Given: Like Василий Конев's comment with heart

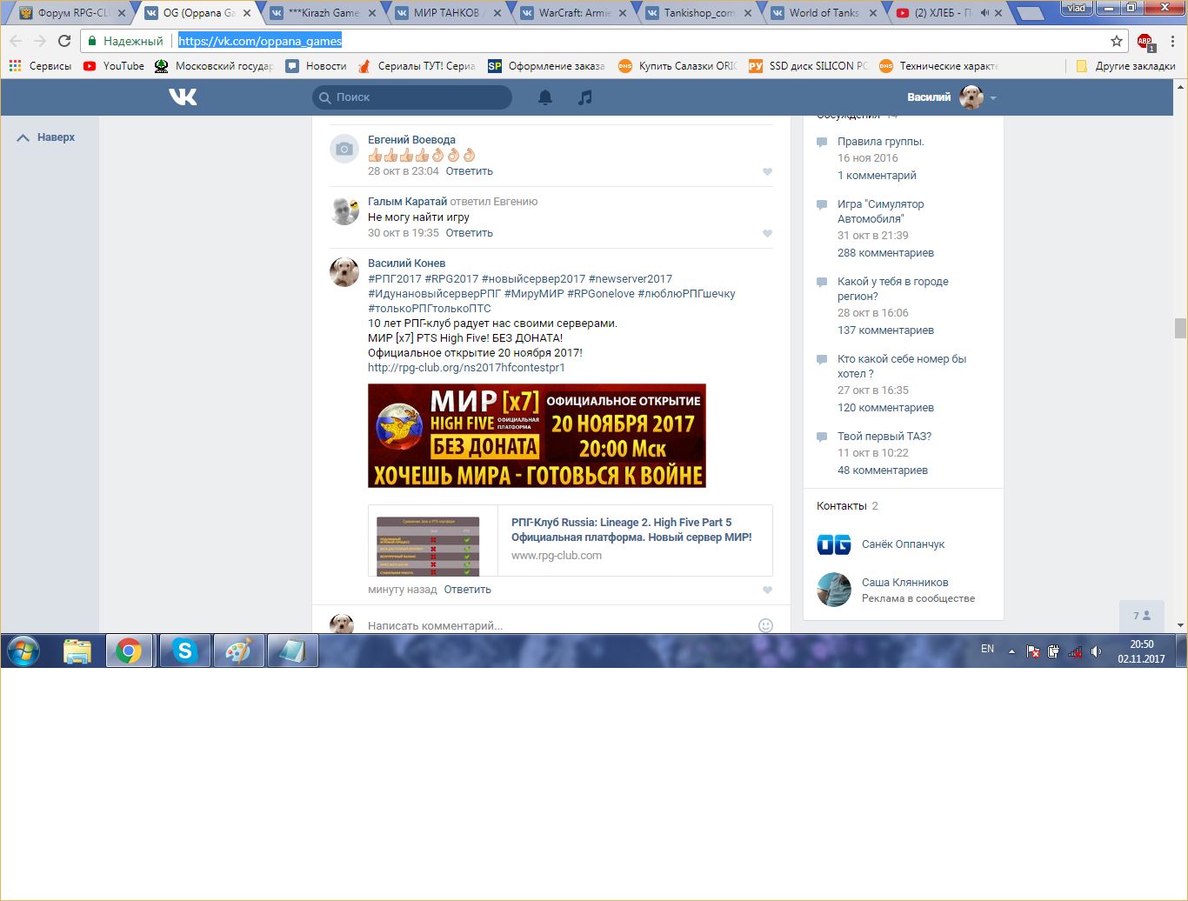Looking at the screenshot, I should click(x=767, y=591).
